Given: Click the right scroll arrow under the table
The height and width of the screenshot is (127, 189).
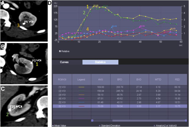Looking at the screenshot, I should click(x=186, y=121).
